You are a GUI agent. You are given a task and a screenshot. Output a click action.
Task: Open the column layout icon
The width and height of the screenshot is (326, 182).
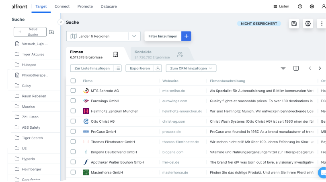(x=296, y=68)
